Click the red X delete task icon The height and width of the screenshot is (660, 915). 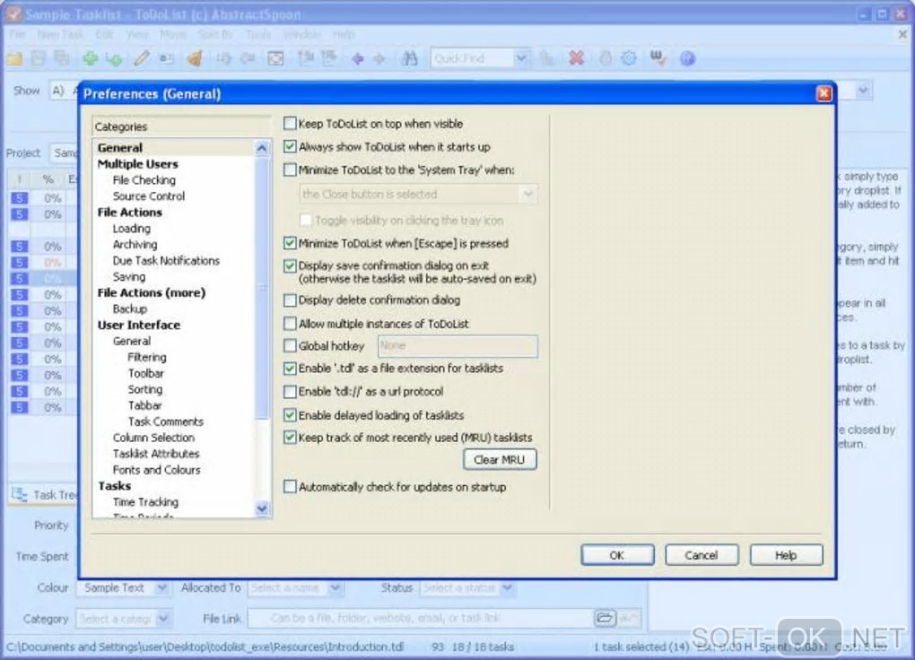click(x=577, y=58)
